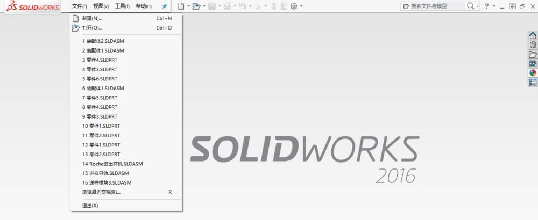Image resolution: width=538 pixels, height=220 pixels.
Task: Open the View Palette task pane icon
Action: tap(533, 64)
